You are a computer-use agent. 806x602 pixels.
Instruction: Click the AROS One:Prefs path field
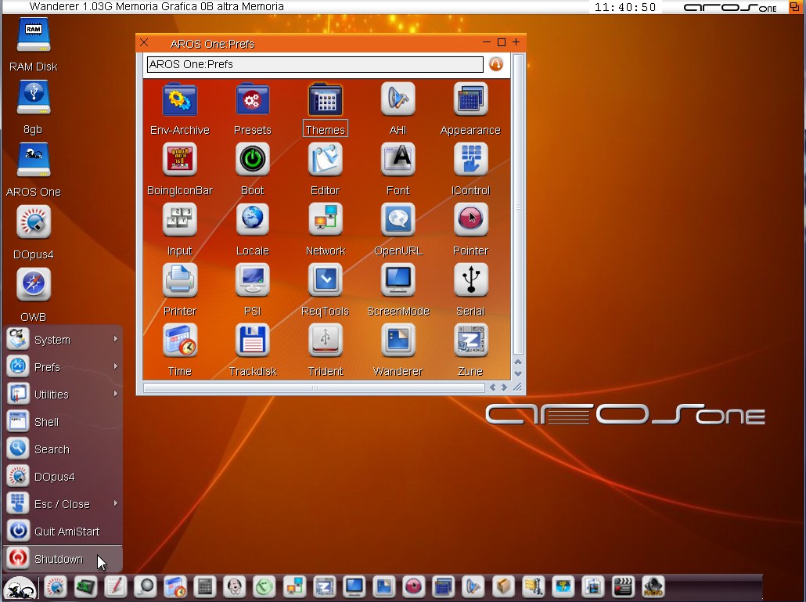pos(315,64)
